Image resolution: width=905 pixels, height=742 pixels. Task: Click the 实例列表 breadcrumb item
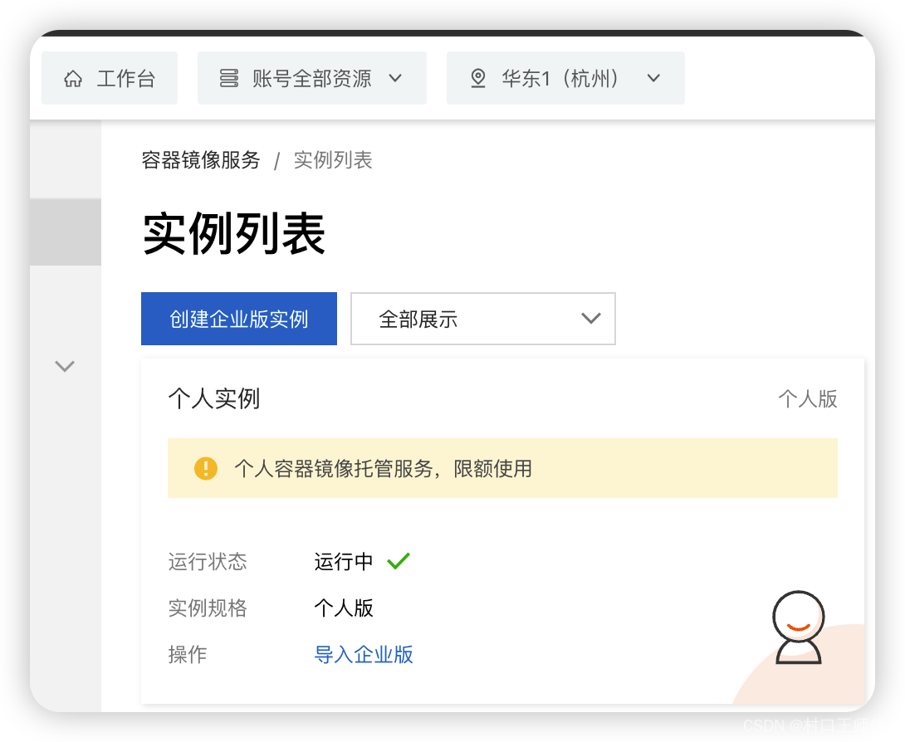coord(333,160)
